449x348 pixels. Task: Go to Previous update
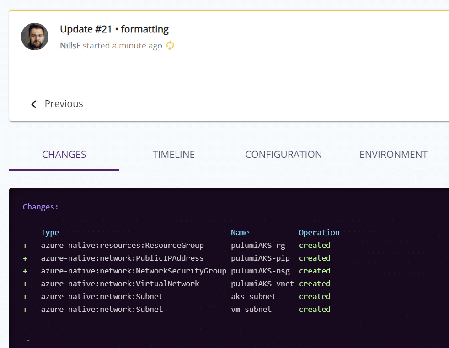point(57,104)
